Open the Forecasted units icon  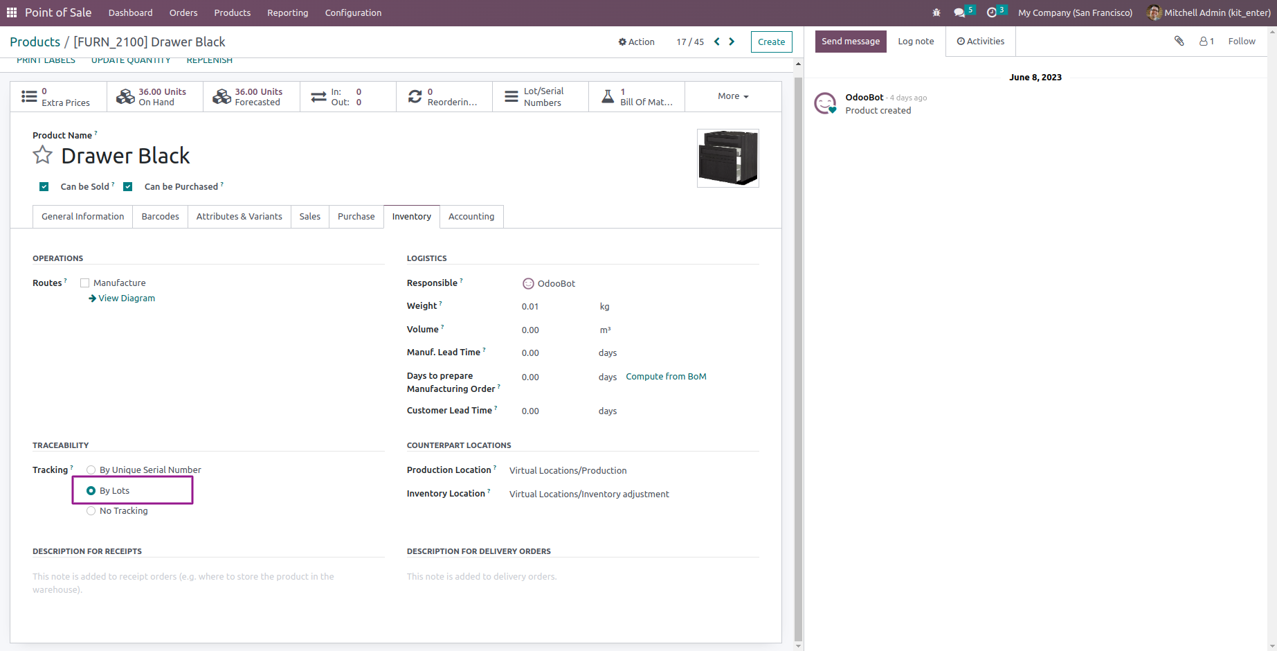pos(222,96)
